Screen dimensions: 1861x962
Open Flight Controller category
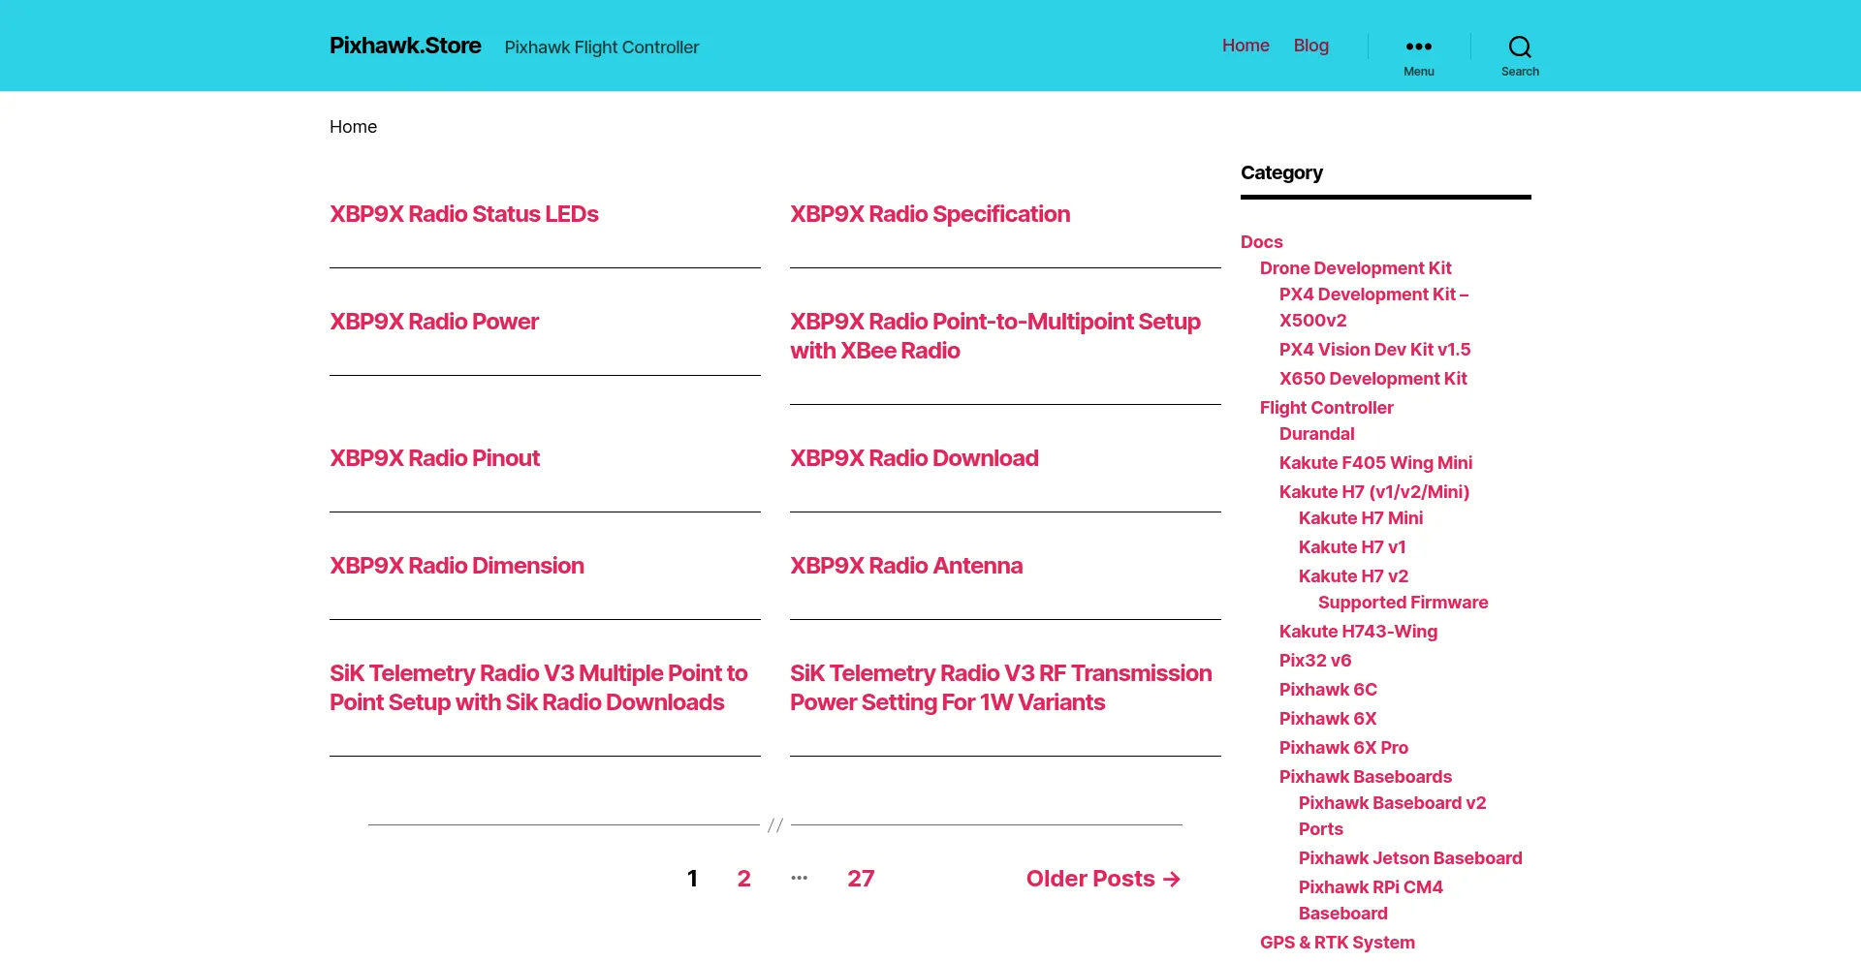point(1326,408)
